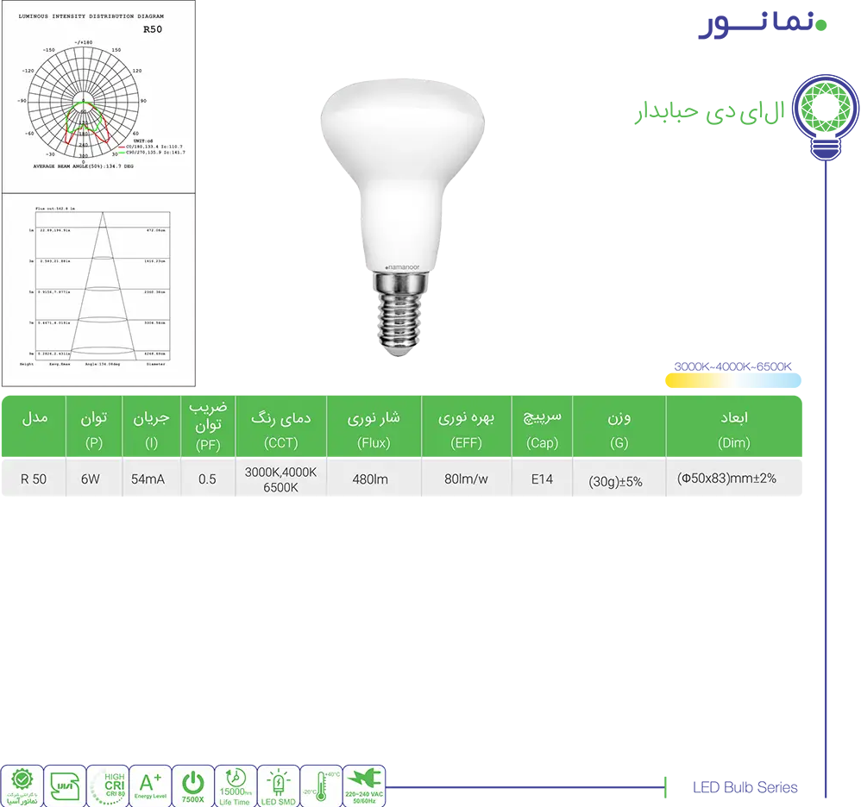Viewport: 861px width, 807px height.
Task: Click the LED Bulb Series label
Action: click(745, 787)
